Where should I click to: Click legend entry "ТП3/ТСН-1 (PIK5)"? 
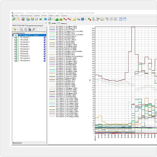(x=66, y=58)
